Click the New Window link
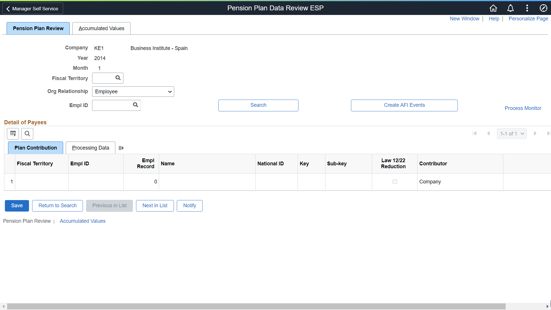 (464, 18)
